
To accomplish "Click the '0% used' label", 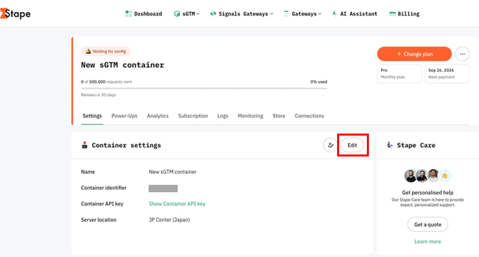I will coord(319,82).
